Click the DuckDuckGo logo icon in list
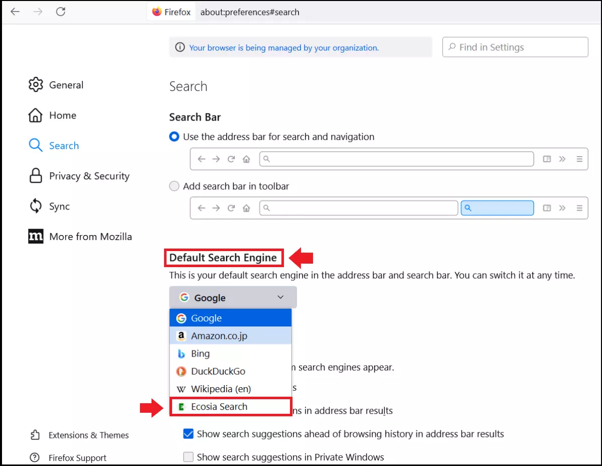 181,372
